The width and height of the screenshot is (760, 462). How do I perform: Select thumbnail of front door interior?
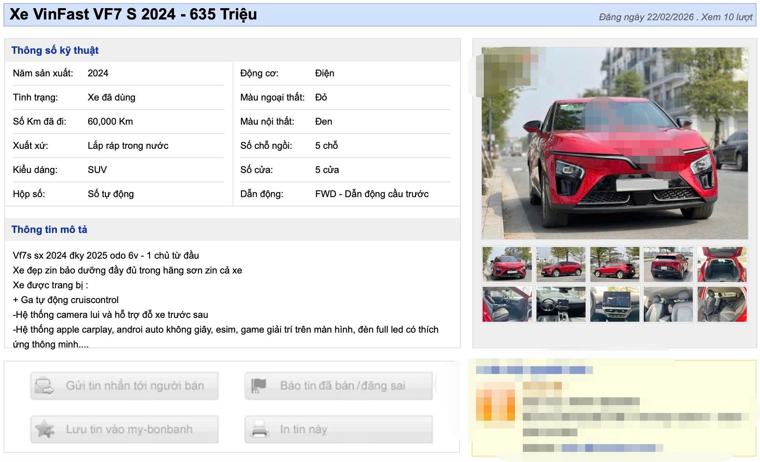point(507,304)
